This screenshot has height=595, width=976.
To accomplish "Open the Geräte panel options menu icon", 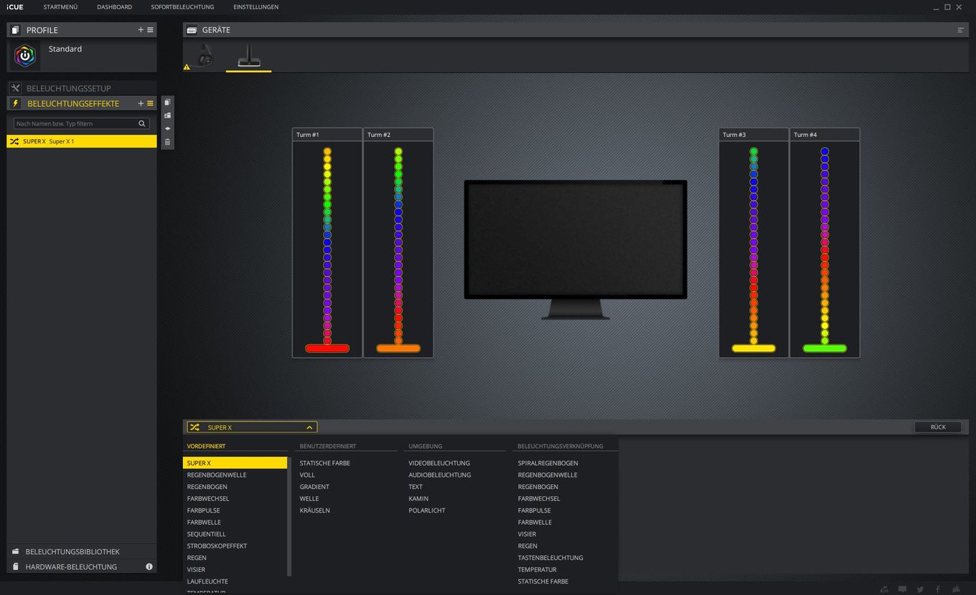I will tap(960, 30).
